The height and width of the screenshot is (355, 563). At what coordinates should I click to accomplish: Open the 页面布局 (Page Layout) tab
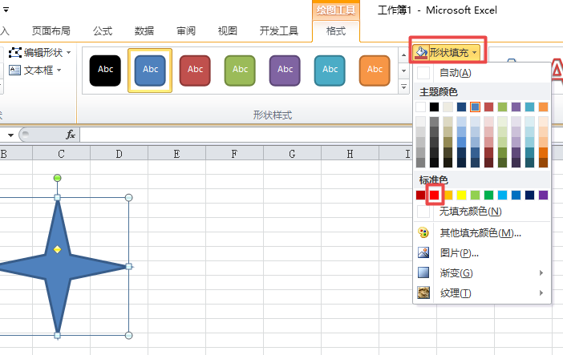[51, 31]
